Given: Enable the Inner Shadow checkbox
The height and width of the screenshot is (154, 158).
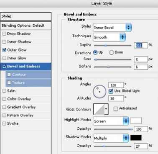Looking at the screenshot, I should pyautogui.click(x=4, y=42).
